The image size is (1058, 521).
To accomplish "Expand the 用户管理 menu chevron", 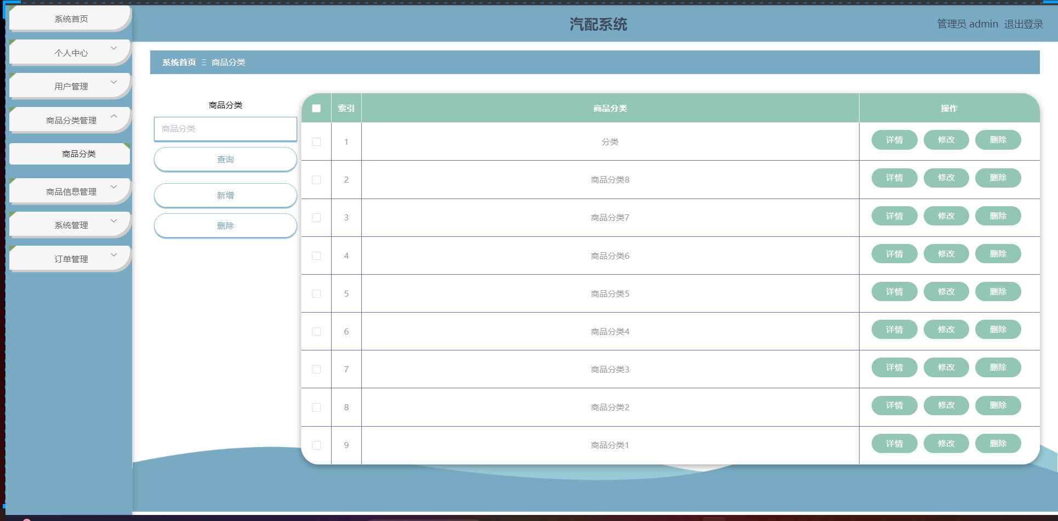I will (114, 82).
